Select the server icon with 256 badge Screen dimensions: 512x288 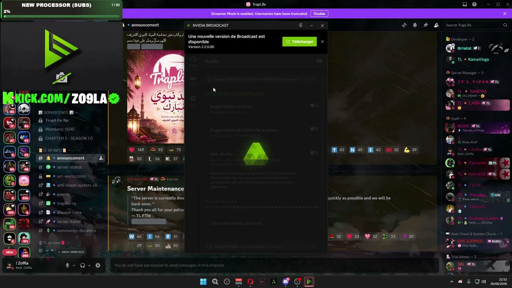coord(24,195)
